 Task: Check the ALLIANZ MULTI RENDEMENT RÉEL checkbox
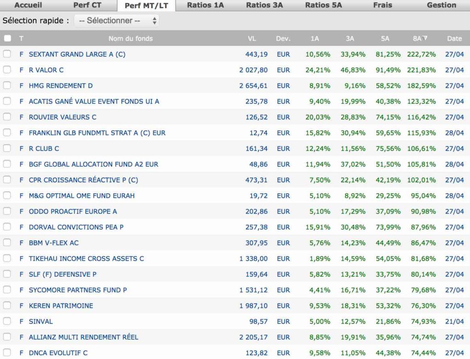[x=7, y=337]
